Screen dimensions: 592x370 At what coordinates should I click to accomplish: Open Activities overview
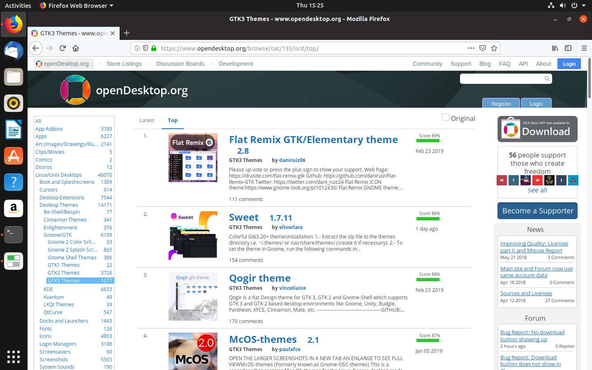[x=18, y=5]
